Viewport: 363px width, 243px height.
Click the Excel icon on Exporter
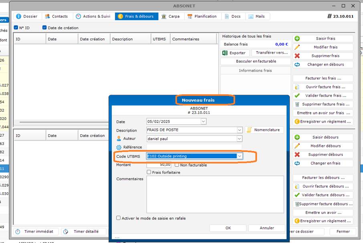(x=225, y=53)
